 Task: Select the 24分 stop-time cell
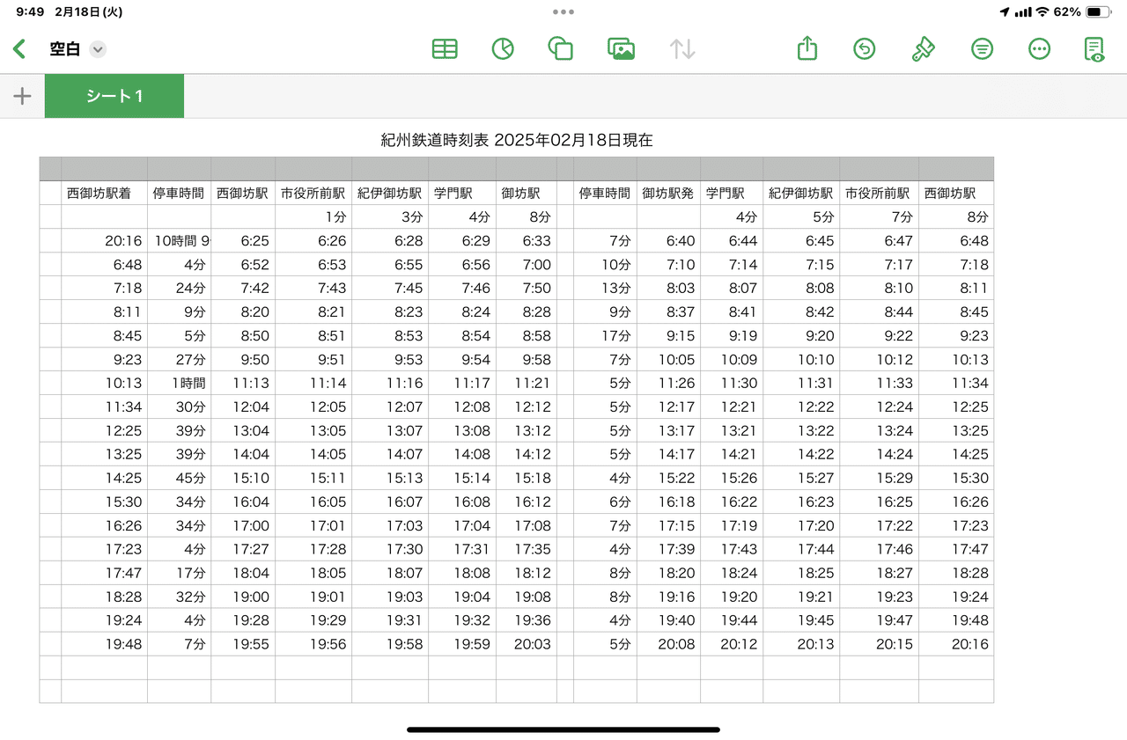tap(179, 289)
